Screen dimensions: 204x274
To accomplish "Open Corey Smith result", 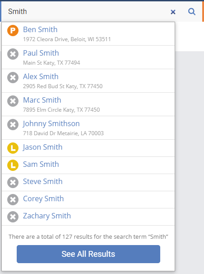I will tap(88, 199).
